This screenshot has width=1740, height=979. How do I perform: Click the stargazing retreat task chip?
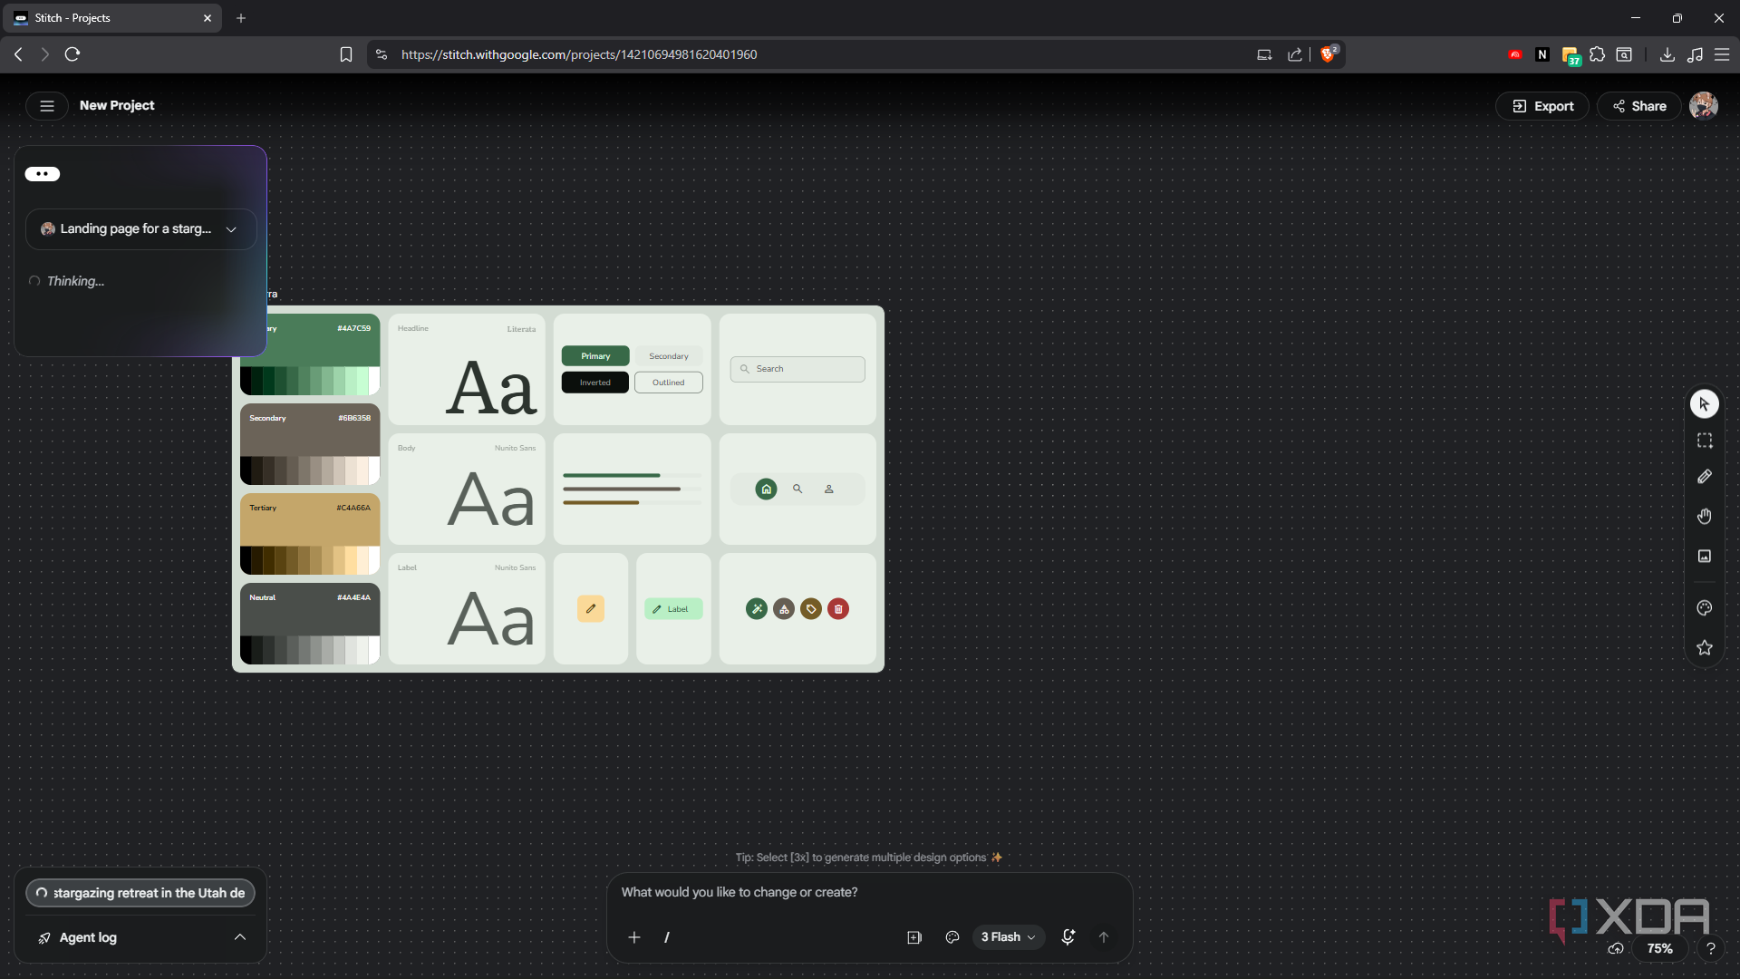pyautogui.click(x=140, y=893)
